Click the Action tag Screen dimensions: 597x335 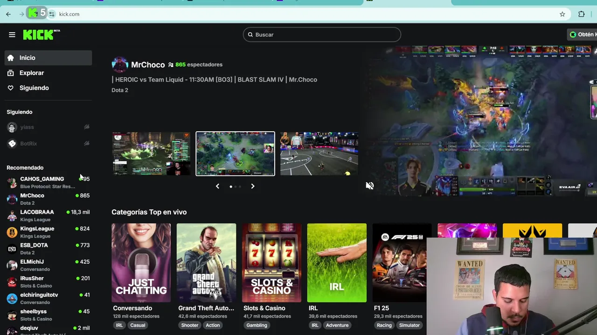(213, 325)
